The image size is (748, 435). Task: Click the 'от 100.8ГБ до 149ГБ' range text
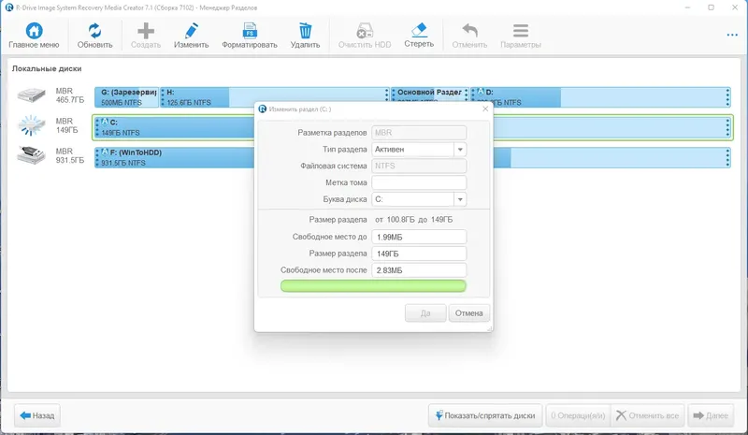(x=413, y=220)
